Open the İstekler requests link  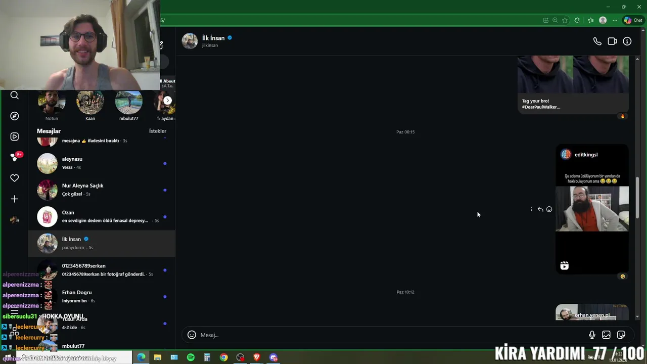tap(158, 131)
